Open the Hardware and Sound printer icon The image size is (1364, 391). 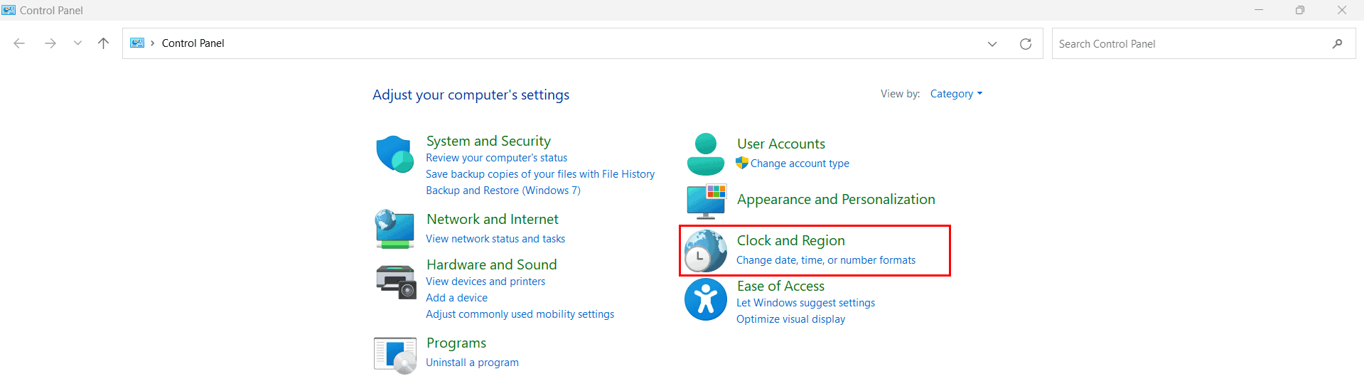(x=395, y=281)
